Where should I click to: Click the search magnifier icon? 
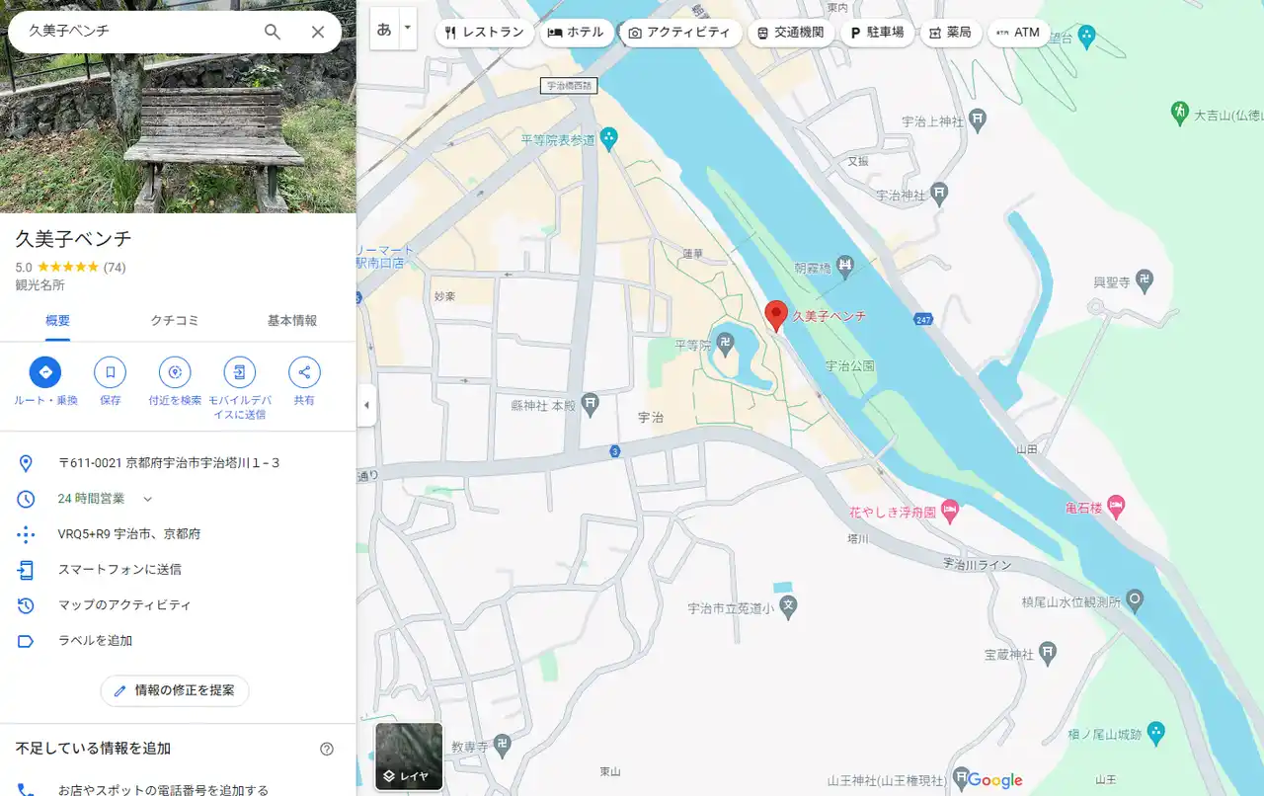(273, 32)
